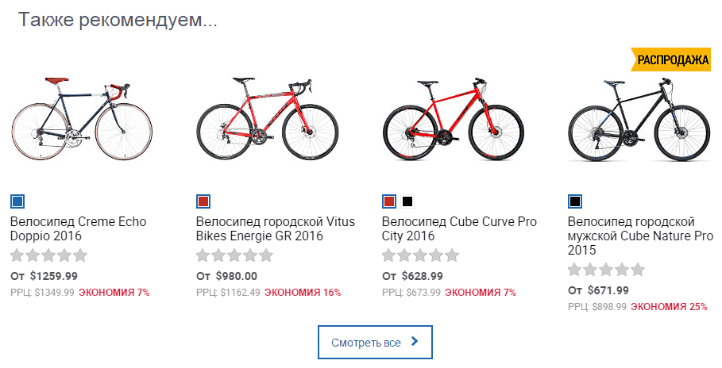Click last rating star for Cube Nature
This screenshot has height=368, width=722.
coord(638,270)
